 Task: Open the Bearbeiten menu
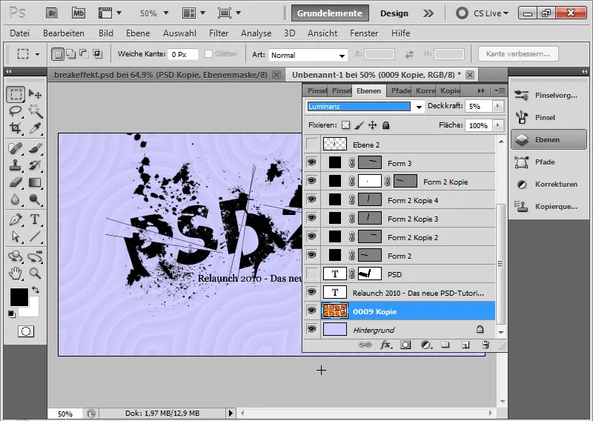[64, 33]
